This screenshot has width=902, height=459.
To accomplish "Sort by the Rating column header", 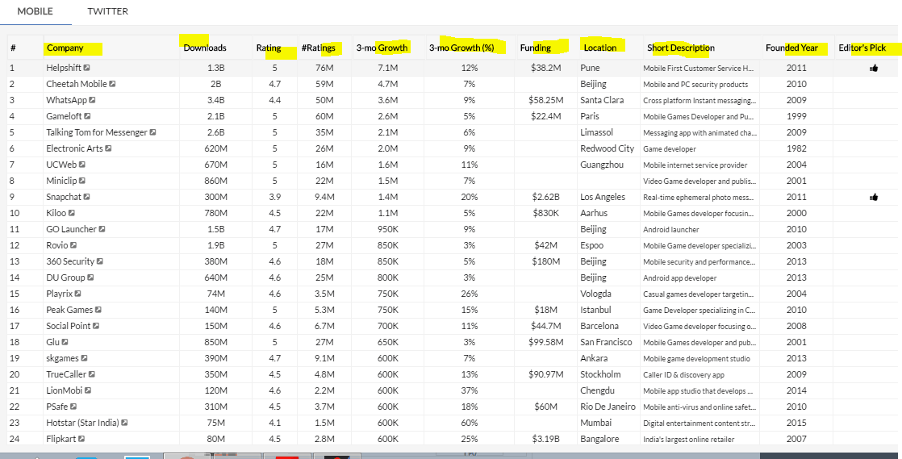I will (269, 48).
